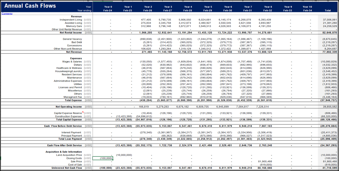Select the Managment Fee row label
Image resolution: width=339 pixels, height=171 pixels.
tap(73, 97)
